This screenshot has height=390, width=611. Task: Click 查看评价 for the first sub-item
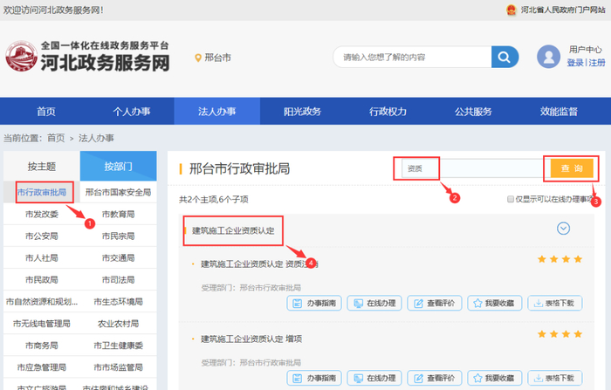(435, 303)
